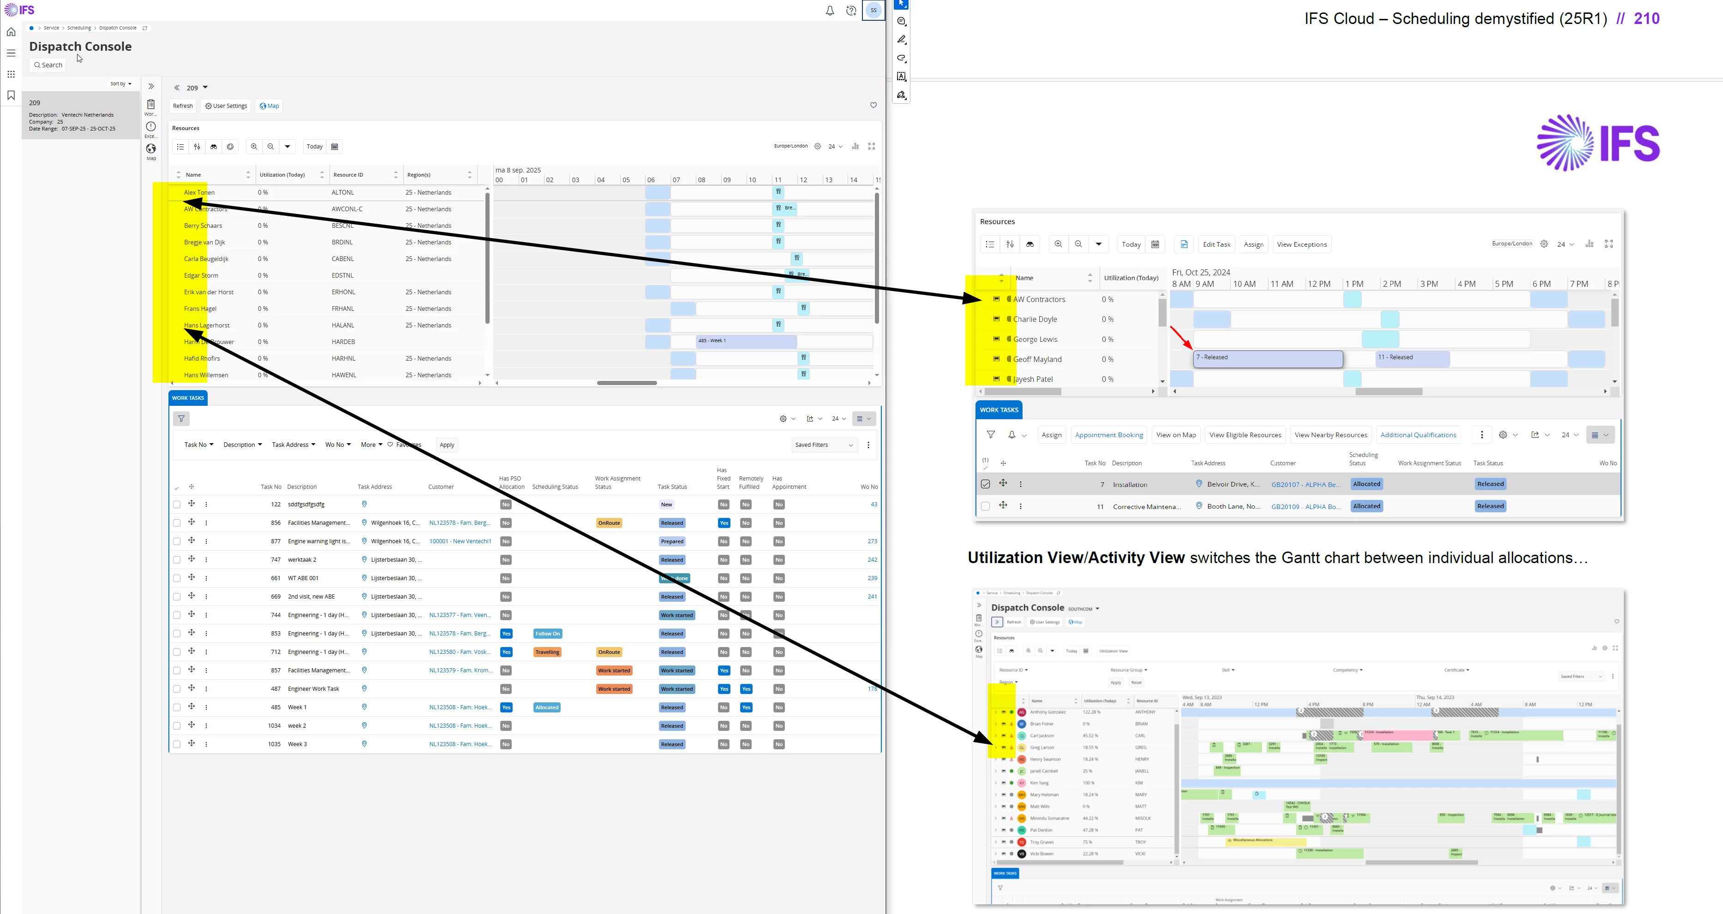This screenshot has height=914, width=1723.
Task: Tick the checkbox for task 747
Action: pyautogui.click(x=177, y=560)
